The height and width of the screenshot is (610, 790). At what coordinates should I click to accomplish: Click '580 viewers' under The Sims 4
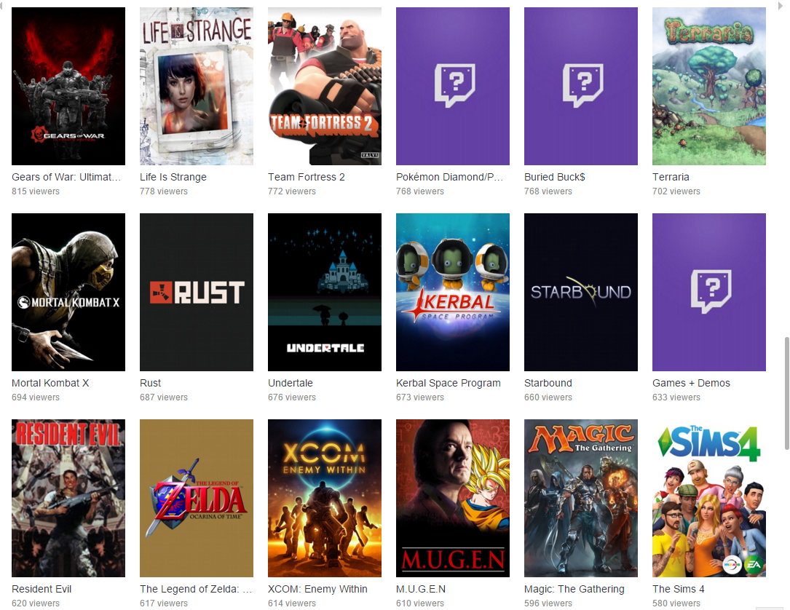click(x=676, y=603)
